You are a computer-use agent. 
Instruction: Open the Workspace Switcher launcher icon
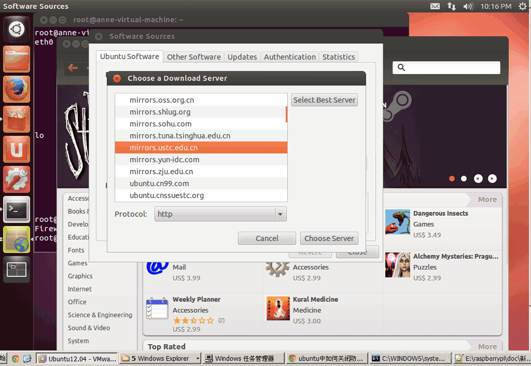tap(16, 270)
